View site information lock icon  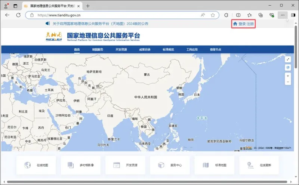pyautogui.click(x=32, y=15)
